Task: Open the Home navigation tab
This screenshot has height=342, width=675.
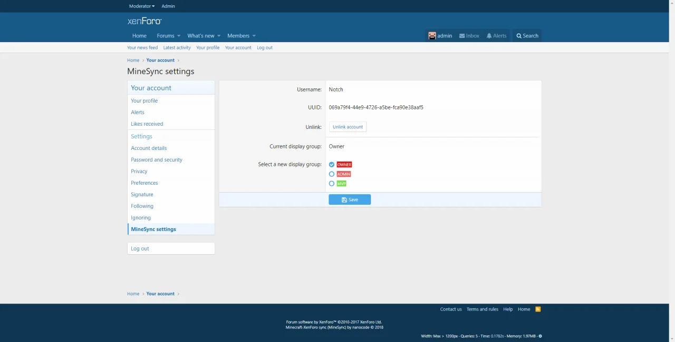Action: tap(139, 36)
